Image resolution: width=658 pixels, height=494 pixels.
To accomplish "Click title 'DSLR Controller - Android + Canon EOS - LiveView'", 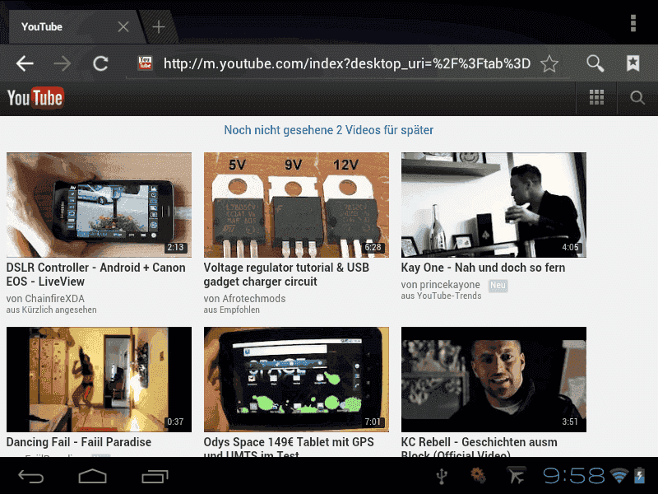I will point(95,274).
